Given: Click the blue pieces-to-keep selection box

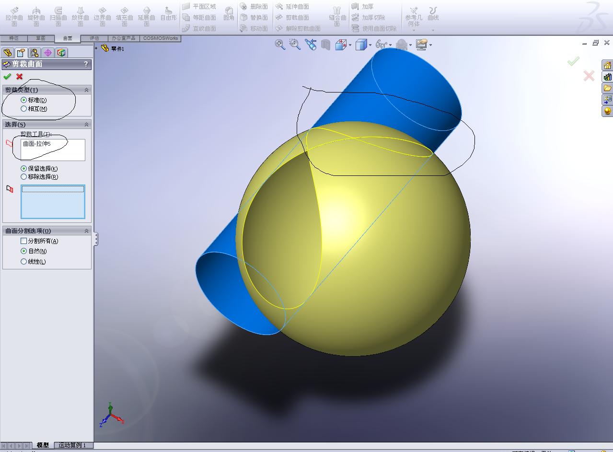Looking at the screenshot, I should (53, 202).
